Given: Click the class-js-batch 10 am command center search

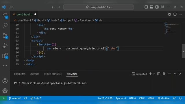Looking at the screenshot, I should coord(99,7).
